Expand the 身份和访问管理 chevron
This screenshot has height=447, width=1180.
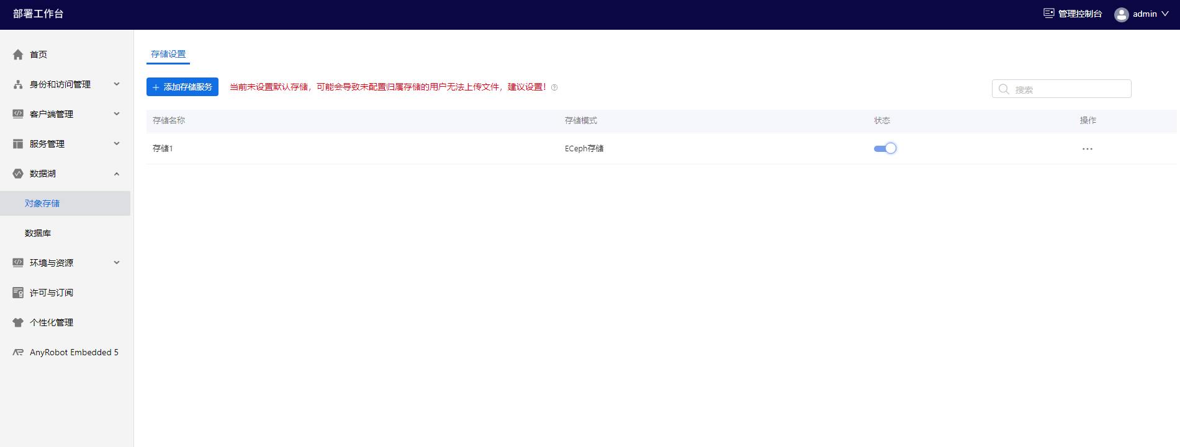pyautogui.click(x=117, y=84)
